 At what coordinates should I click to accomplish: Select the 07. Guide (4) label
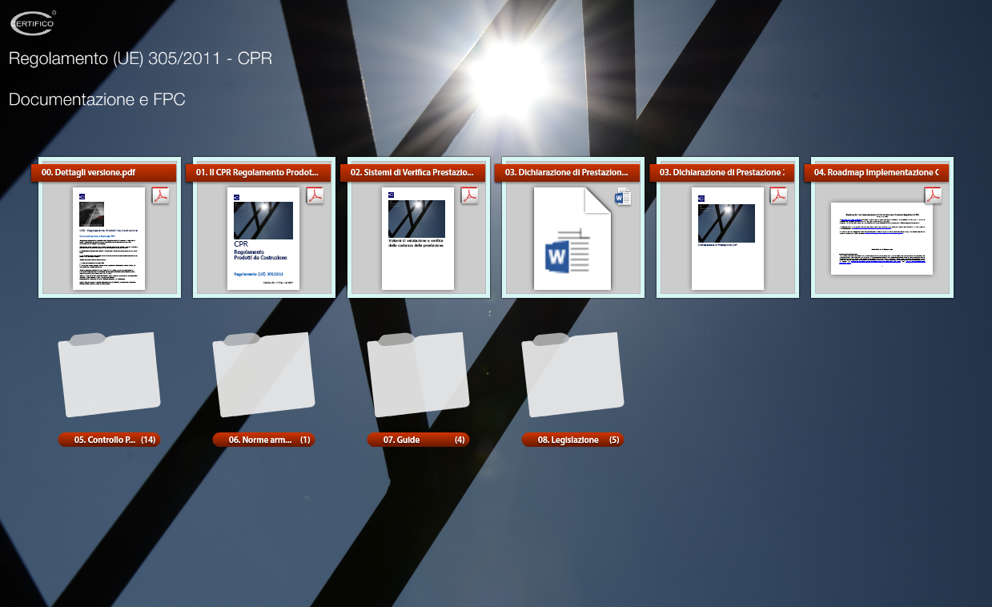(418, 440)
